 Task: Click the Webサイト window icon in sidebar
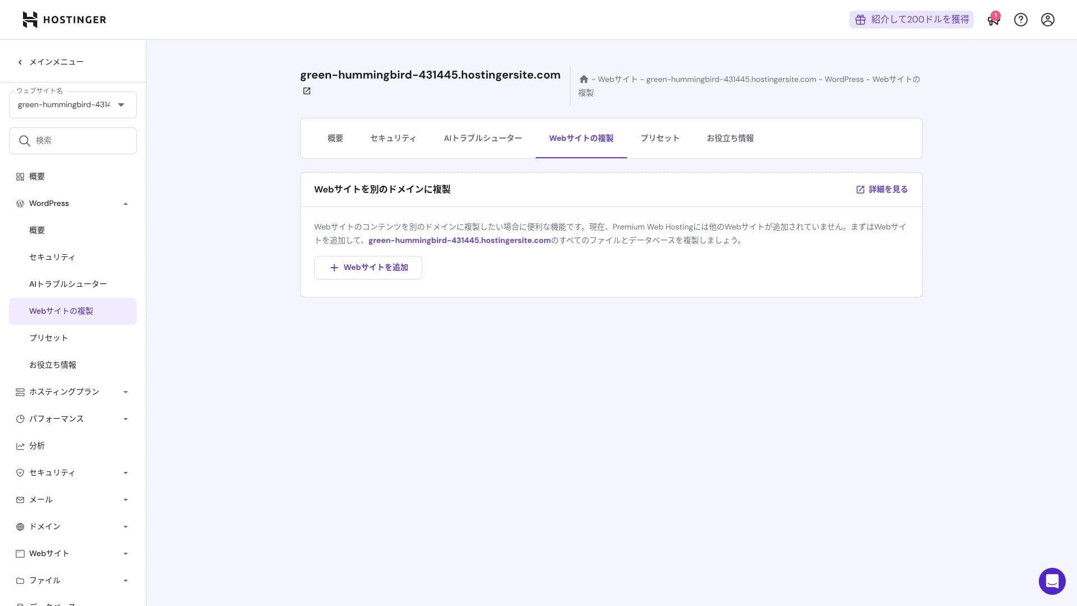20,554
